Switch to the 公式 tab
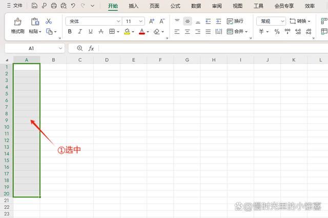 coord(175,6)
